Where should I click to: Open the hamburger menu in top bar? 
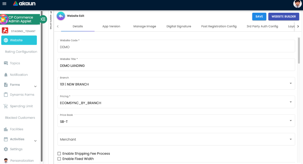coord(4,4)
